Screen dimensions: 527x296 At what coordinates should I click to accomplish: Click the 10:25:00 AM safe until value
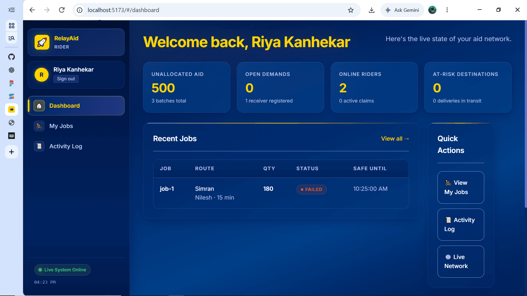pyautogui.click(x=370, y=189)
